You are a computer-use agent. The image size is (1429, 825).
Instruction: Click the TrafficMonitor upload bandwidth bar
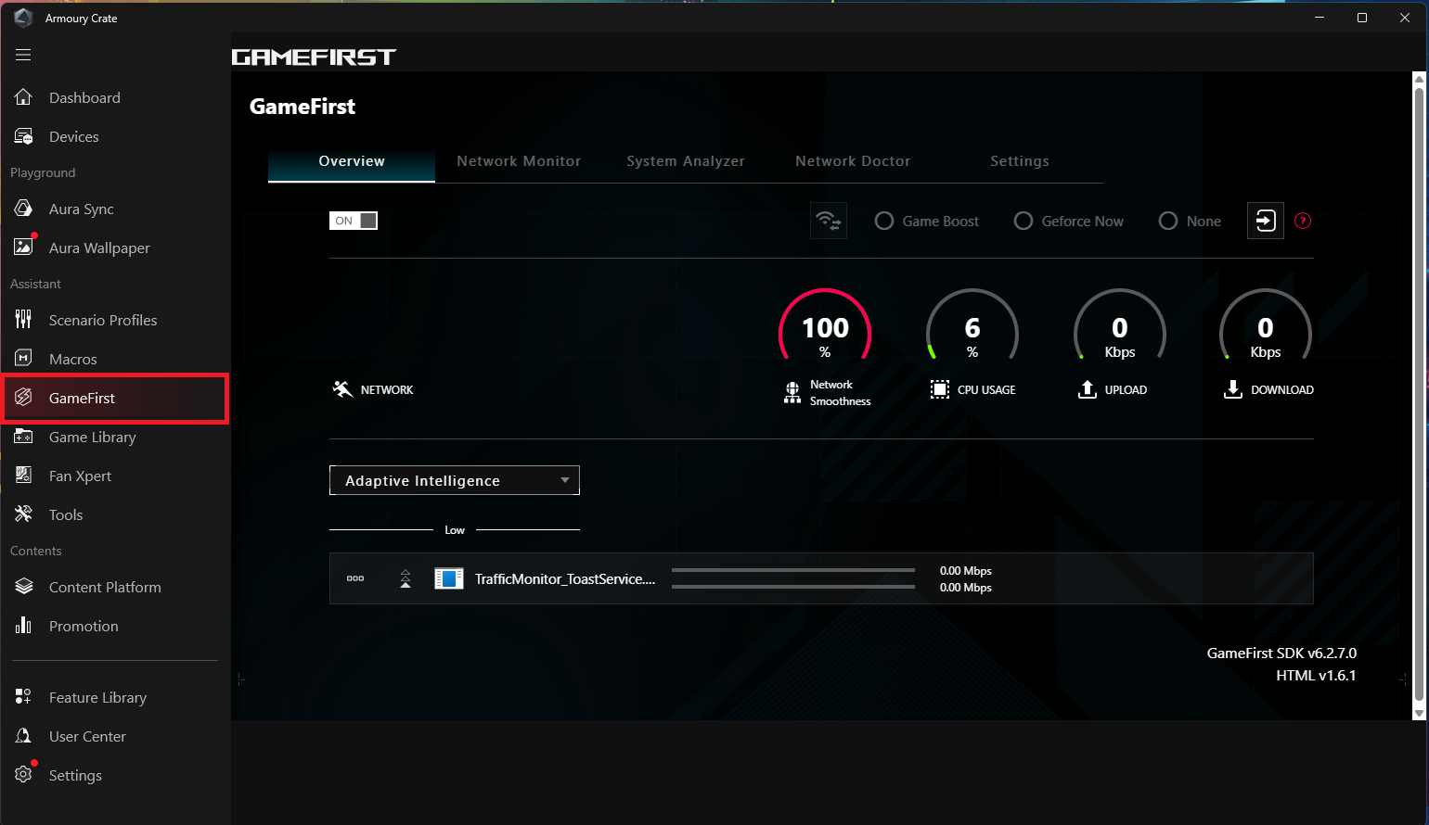pyautogui.click(x=793, y=570)
